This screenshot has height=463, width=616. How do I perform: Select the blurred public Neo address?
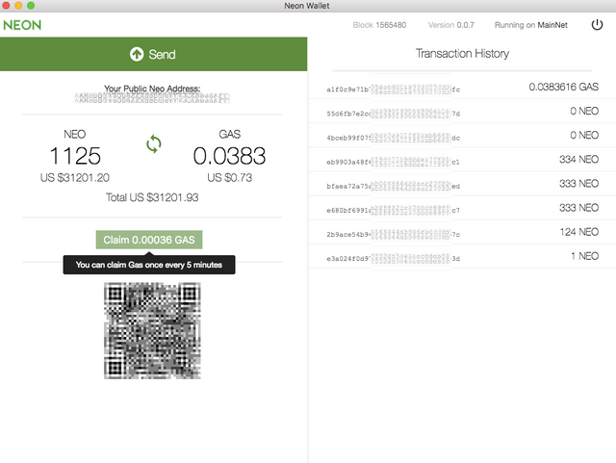[x=152, y=98]
